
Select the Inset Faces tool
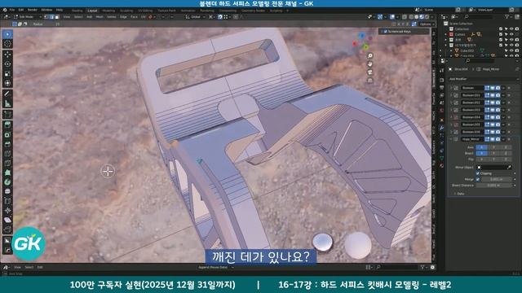[x=7, y=134]
